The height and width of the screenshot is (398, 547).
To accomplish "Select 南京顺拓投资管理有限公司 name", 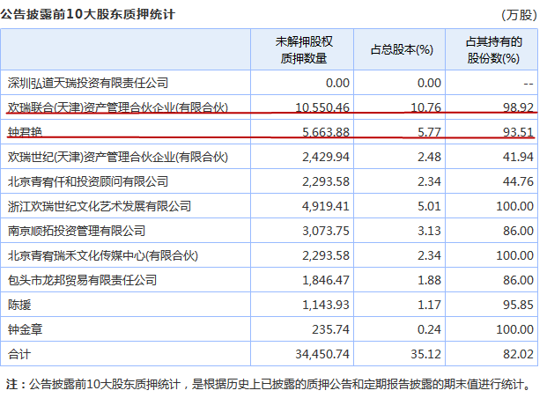I will (77, 231).
